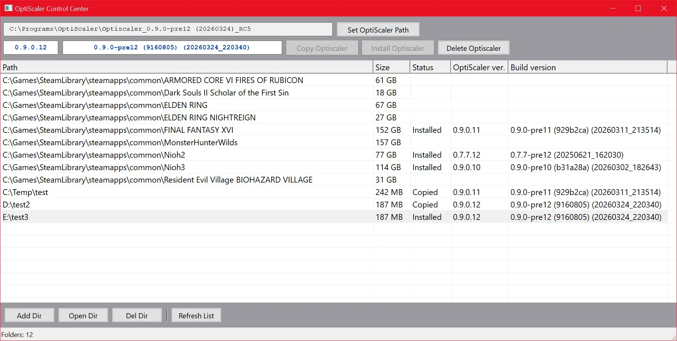This screenshot has width=677, height=341.
Task: Click the 0.9.0.12 version field
Action: (31, 48)
